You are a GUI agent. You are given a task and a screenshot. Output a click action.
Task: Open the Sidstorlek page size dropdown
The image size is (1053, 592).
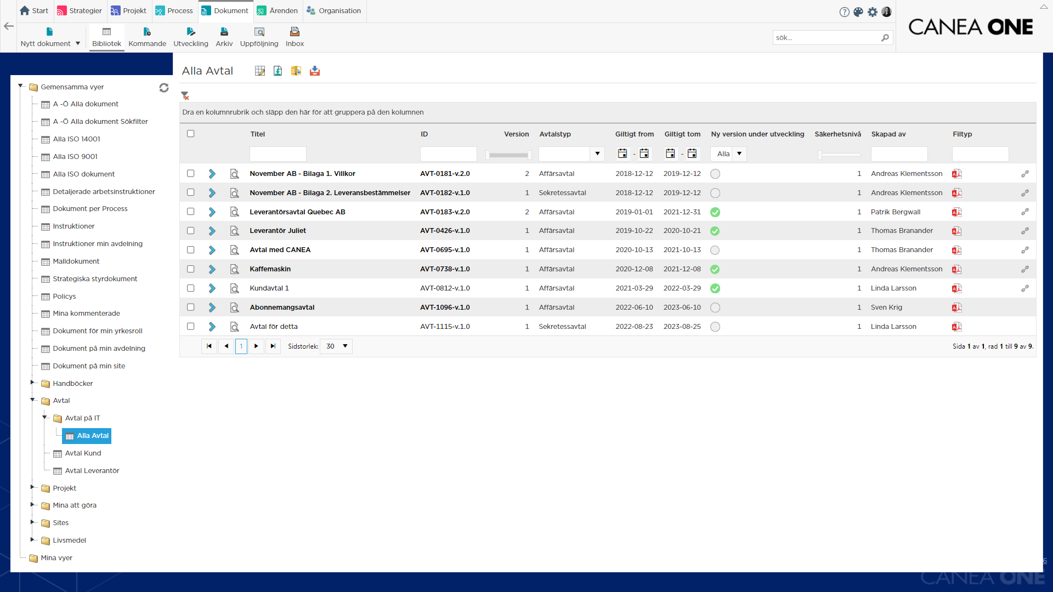(345, 346)
